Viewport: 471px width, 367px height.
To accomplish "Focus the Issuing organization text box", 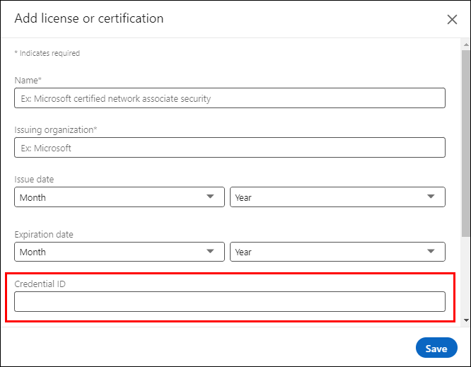I will tap(230, 148).
